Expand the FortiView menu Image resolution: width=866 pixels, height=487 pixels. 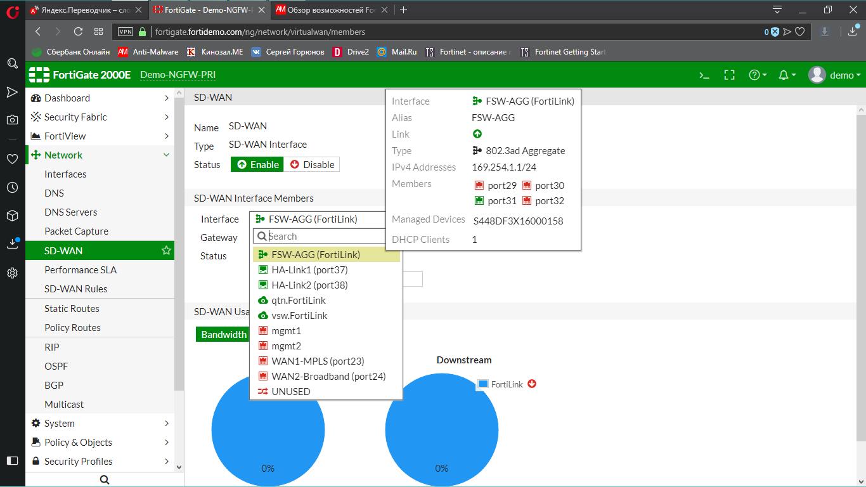100,136
